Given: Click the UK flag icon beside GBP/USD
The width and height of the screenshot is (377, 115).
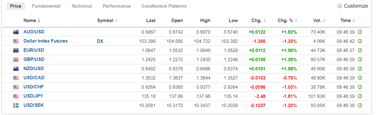Looking at the screenshot, I should pos(16,60).
